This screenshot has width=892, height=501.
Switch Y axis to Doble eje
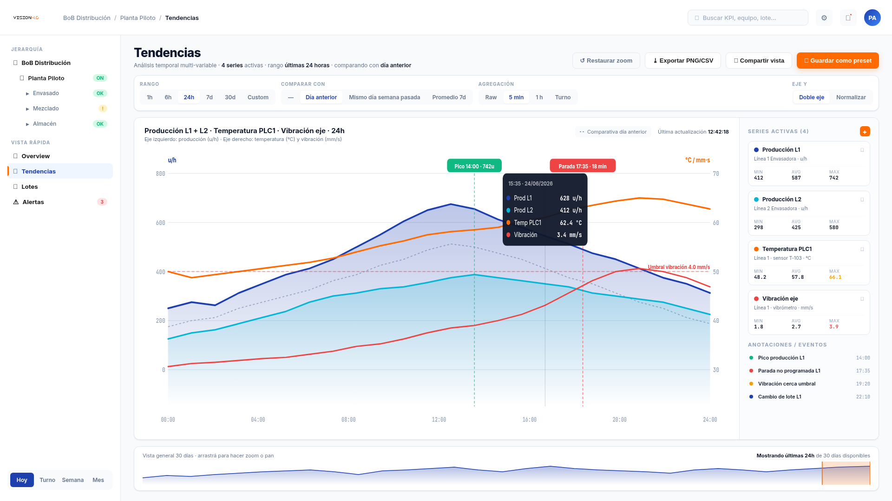coord(812,97)
